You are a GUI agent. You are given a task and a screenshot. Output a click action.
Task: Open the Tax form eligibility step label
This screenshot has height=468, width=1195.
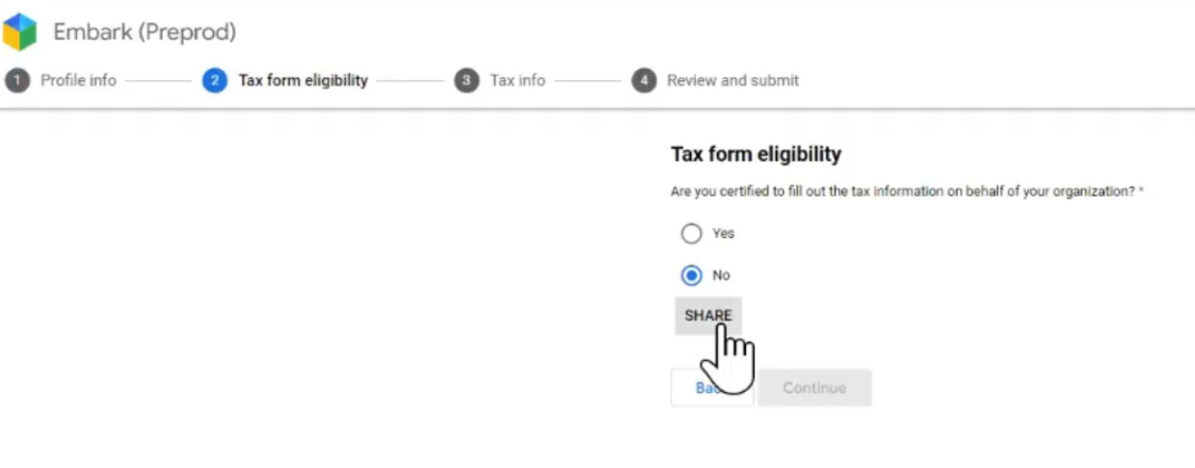(x=303, y=81)
